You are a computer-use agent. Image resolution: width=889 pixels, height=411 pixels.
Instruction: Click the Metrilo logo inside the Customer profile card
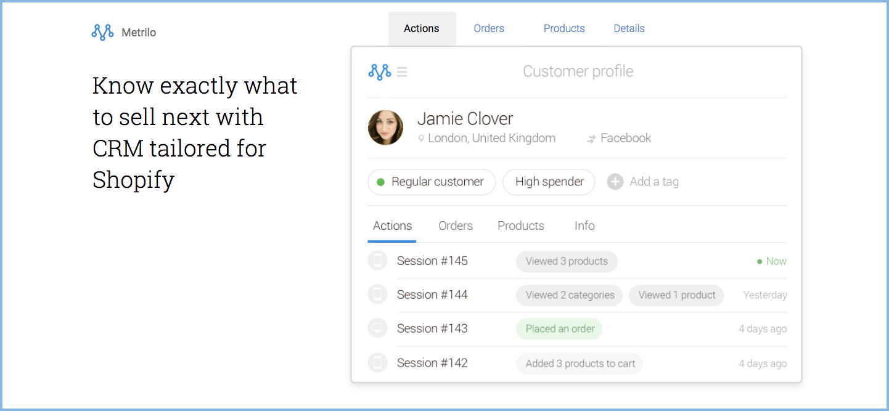click(380, 72)
